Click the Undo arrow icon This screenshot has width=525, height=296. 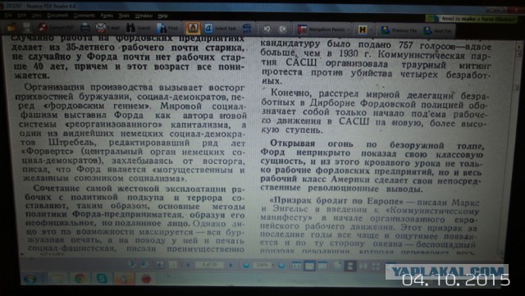267,30
